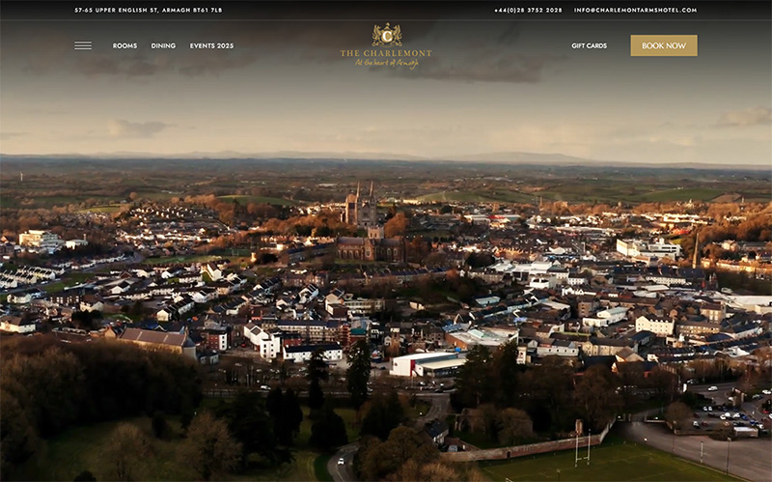This screenshot has height=482, width=772.
Task: Click the info@charlemontarmshotel.com email link
Action: 635,10
